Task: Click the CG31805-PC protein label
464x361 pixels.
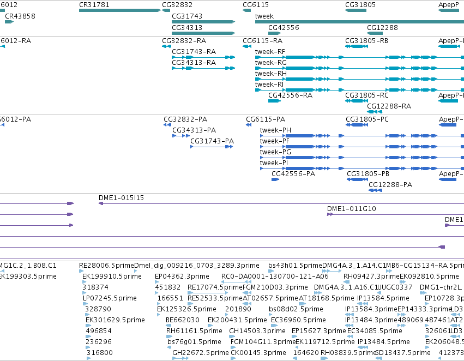Action: [x=367, y=119]
